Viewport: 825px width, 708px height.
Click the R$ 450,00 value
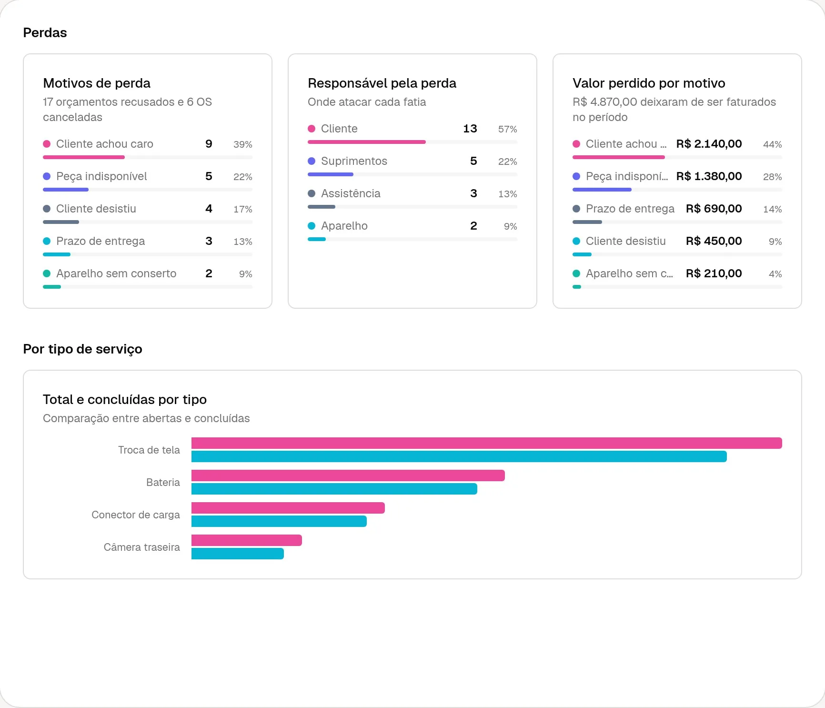[x=714, y=241]
